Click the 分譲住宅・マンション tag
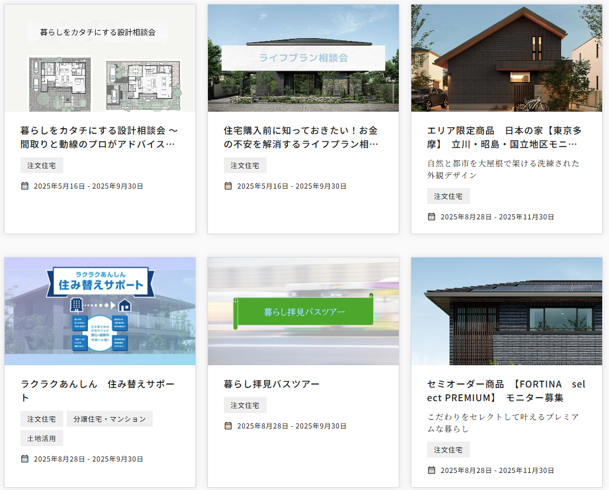609x490 pixels. coord(109,419)
